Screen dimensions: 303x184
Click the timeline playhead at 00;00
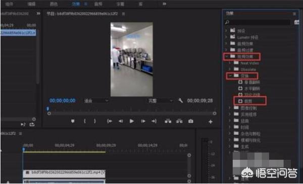[24, 149]
